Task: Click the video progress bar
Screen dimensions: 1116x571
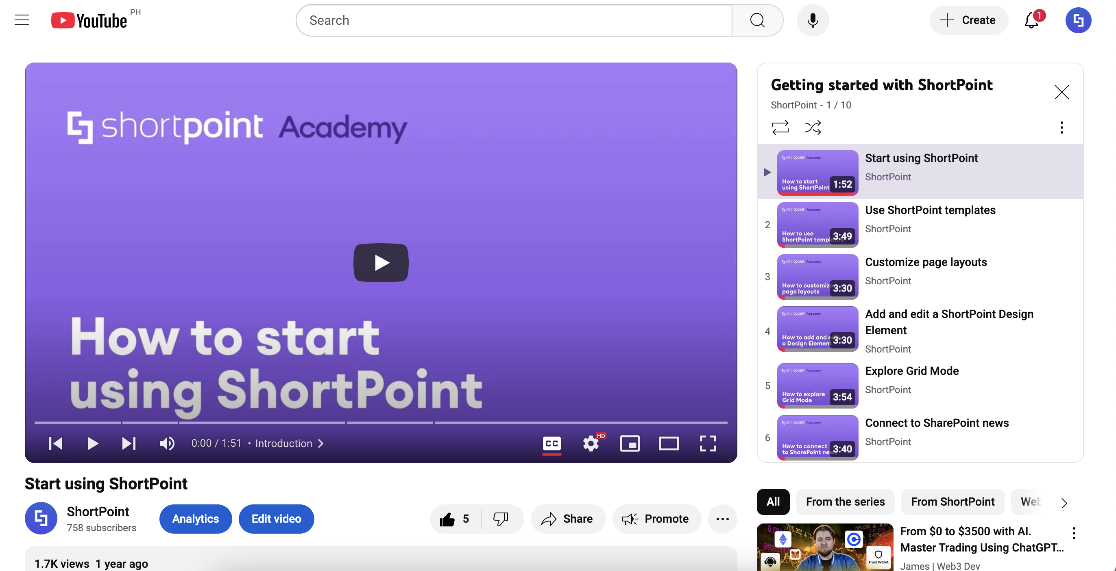Action: tap(380, 422)
